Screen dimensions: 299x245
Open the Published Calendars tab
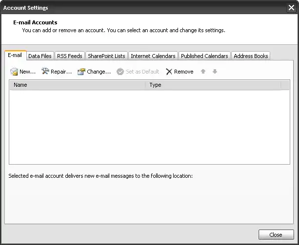click(x=204, y=56)
